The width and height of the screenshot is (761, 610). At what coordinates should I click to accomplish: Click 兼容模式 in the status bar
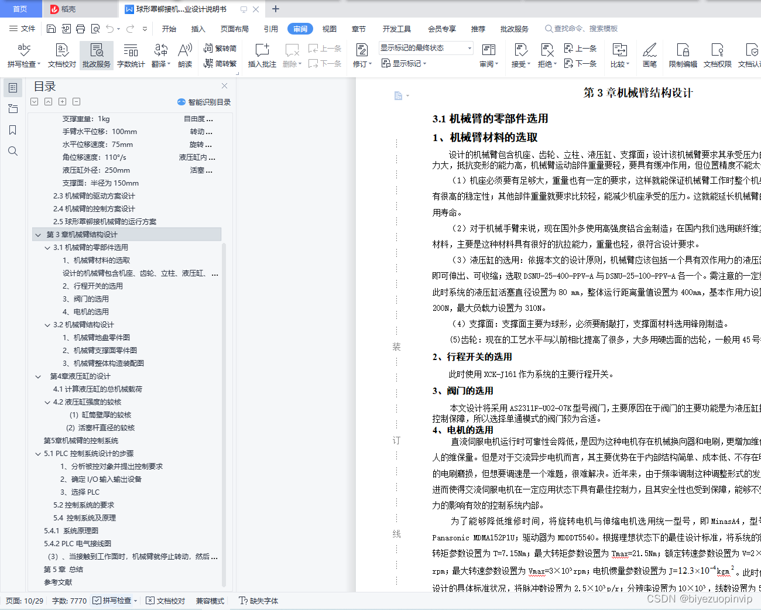point(210,601)
